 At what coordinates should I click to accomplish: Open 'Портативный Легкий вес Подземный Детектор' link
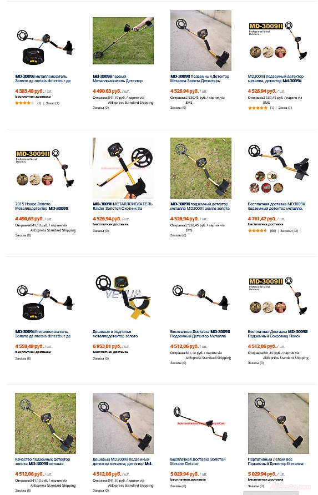pos(275,462)
